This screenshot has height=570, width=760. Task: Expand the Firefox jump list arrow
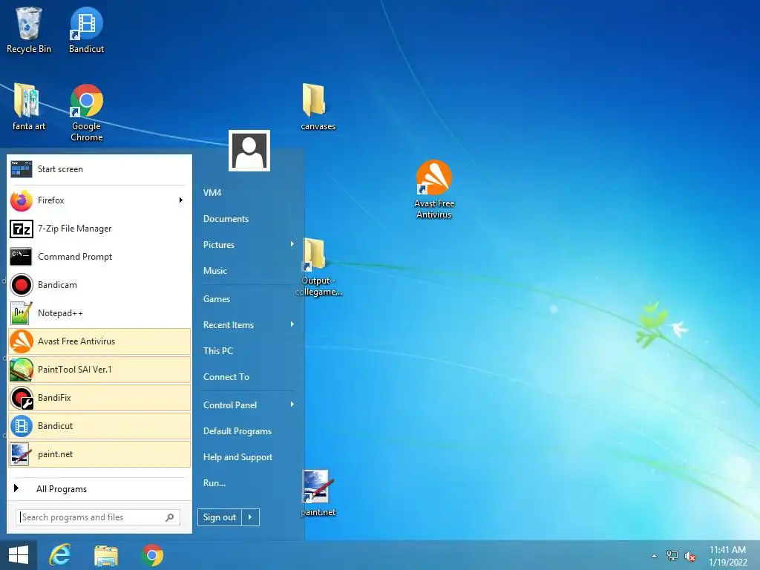(x=181, y=200)
